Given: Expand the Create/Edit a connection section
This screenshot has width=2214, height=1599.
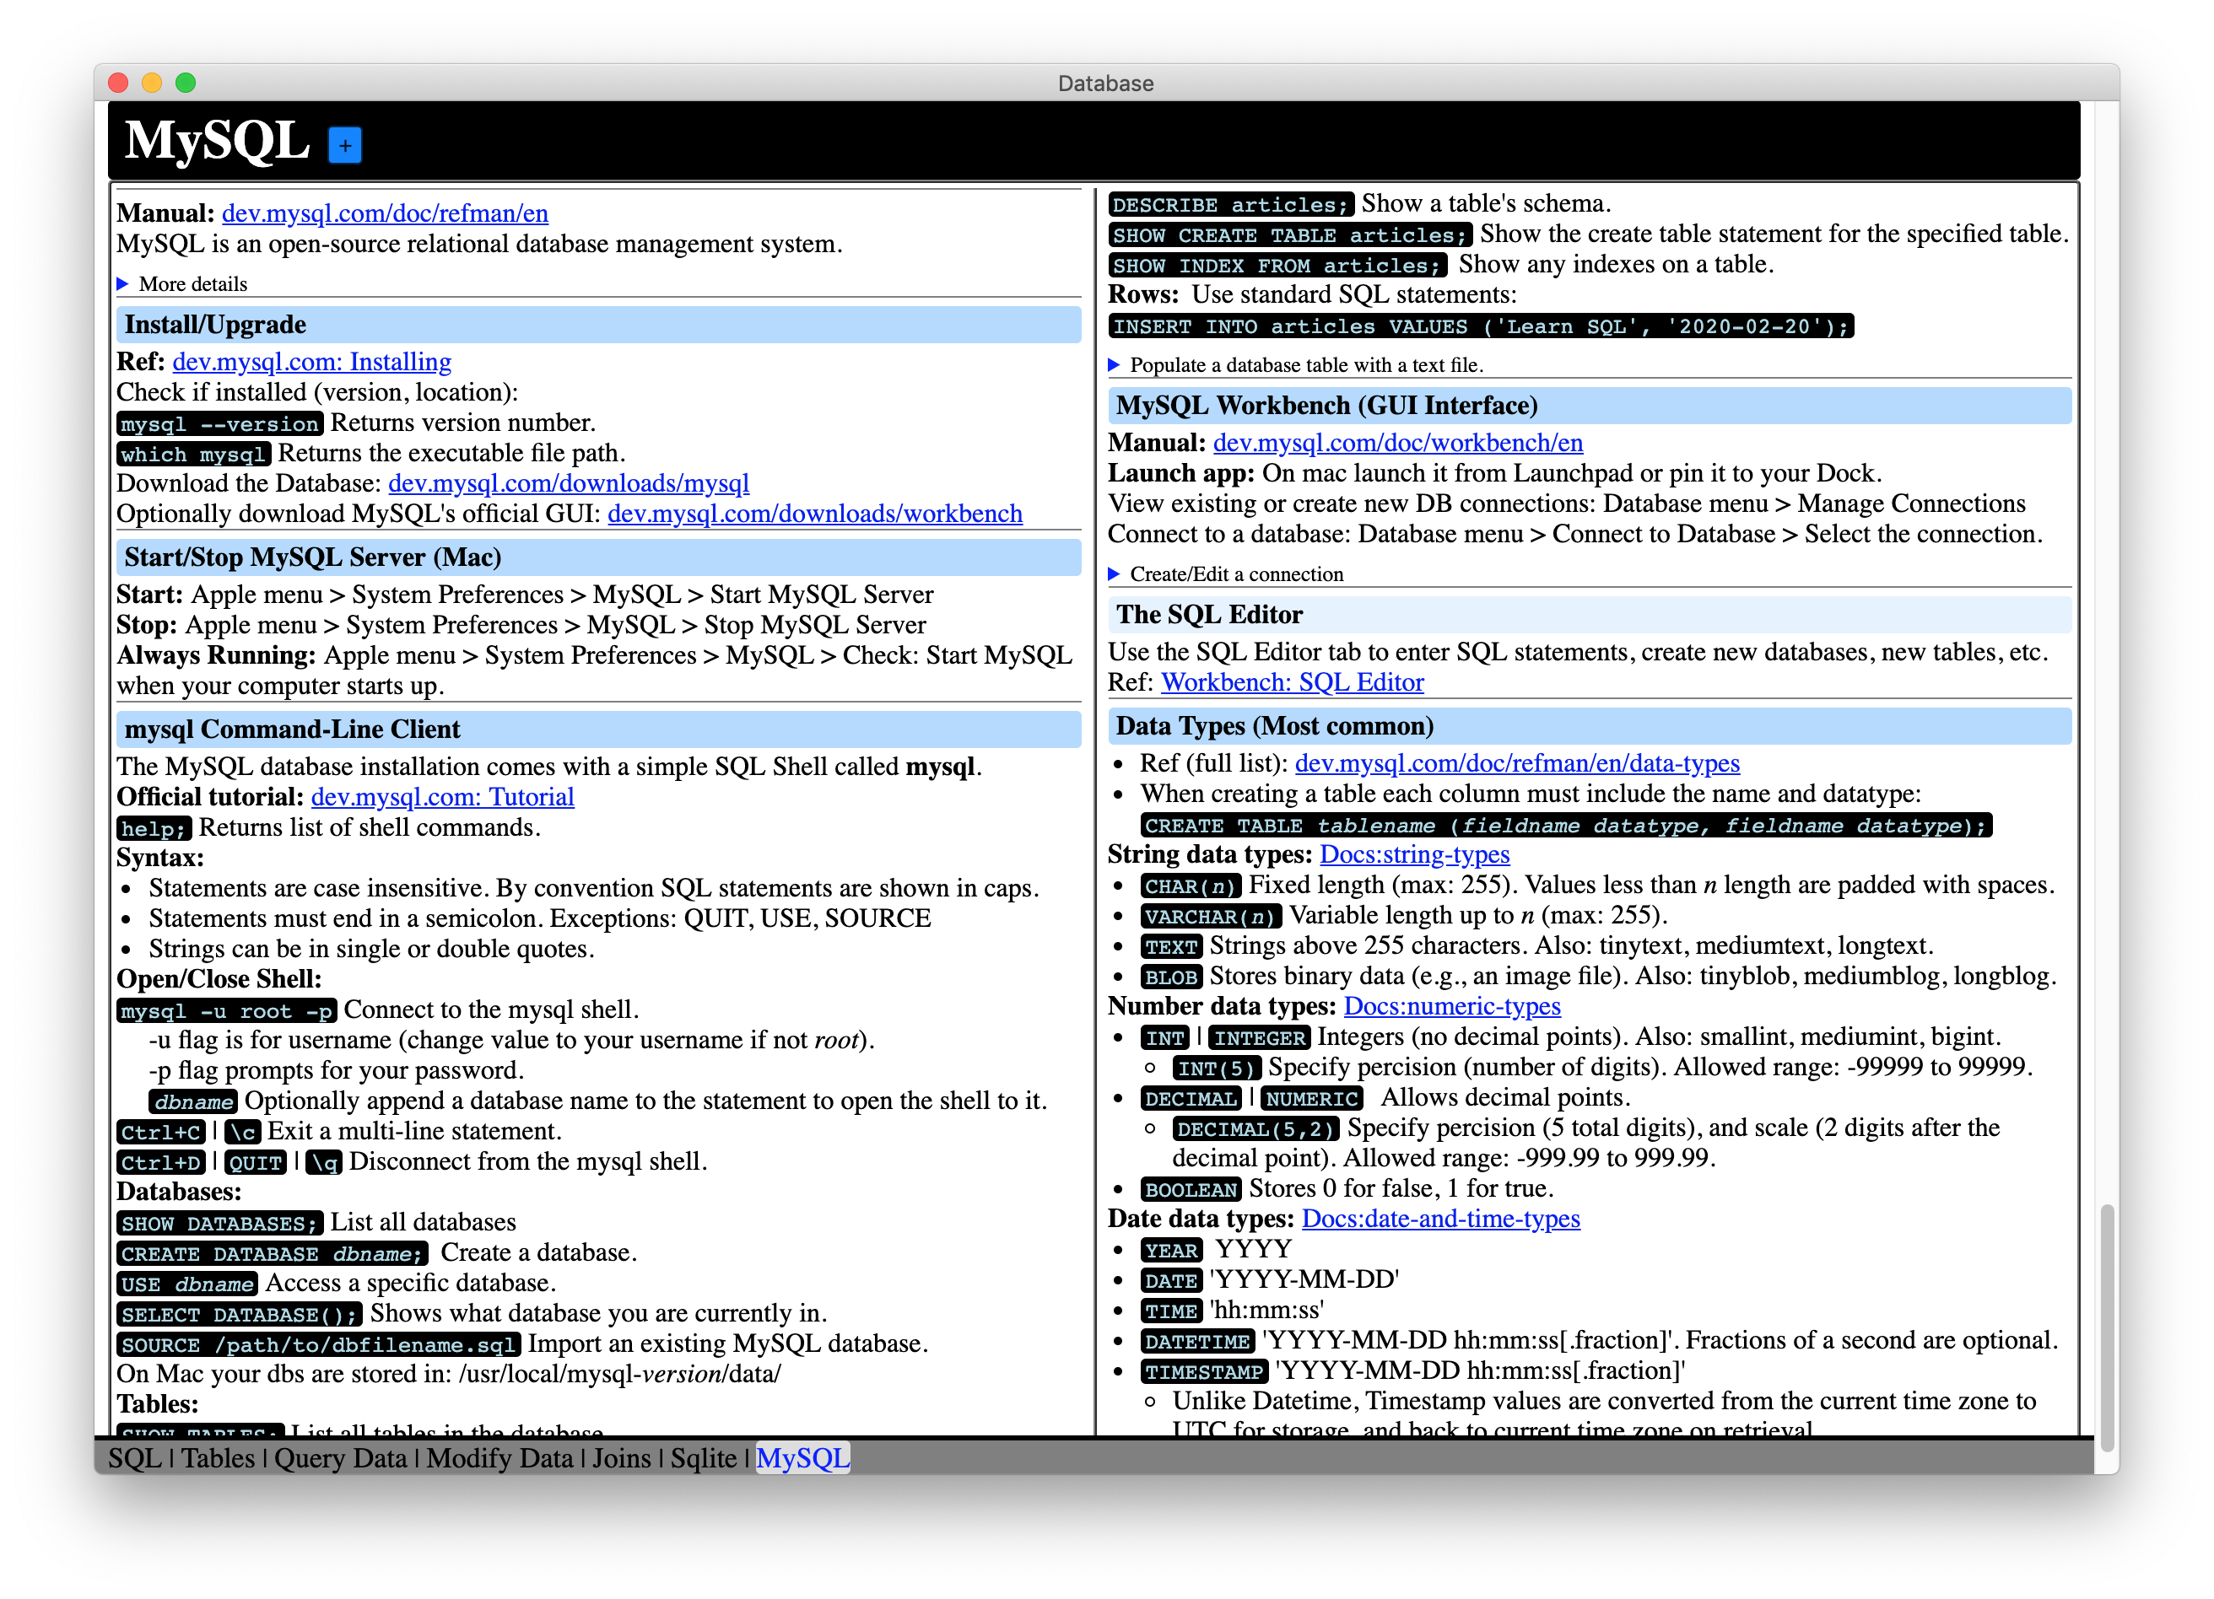Looking at the screenshot, I should [1114, 573].
